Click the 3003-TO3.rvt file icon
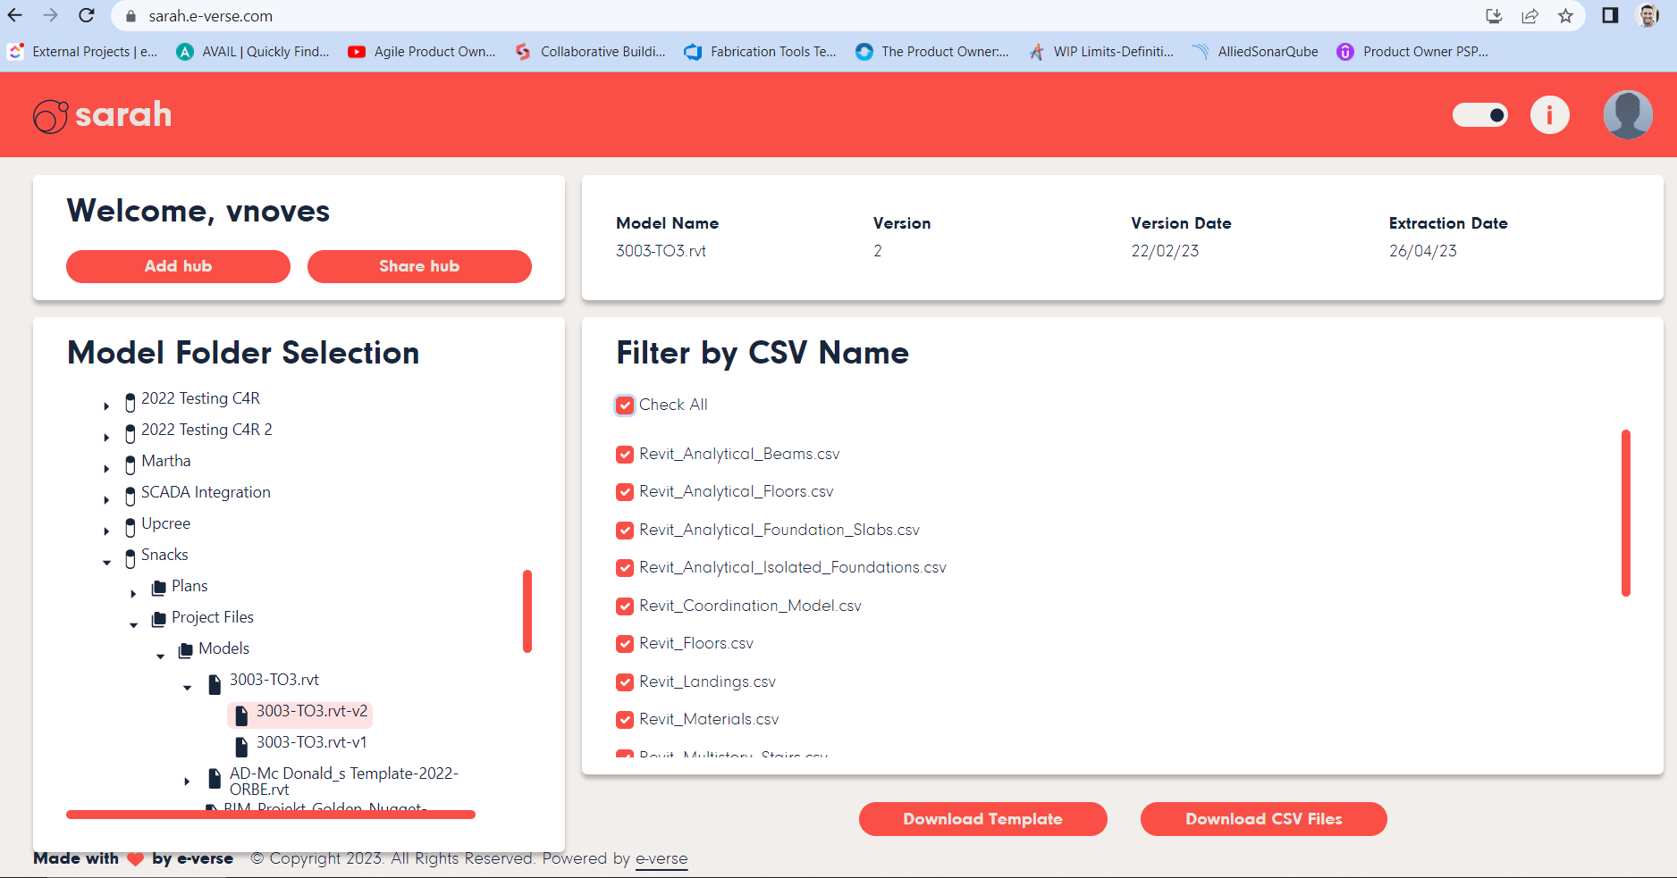1677x878 pixels. pos(215,684)
